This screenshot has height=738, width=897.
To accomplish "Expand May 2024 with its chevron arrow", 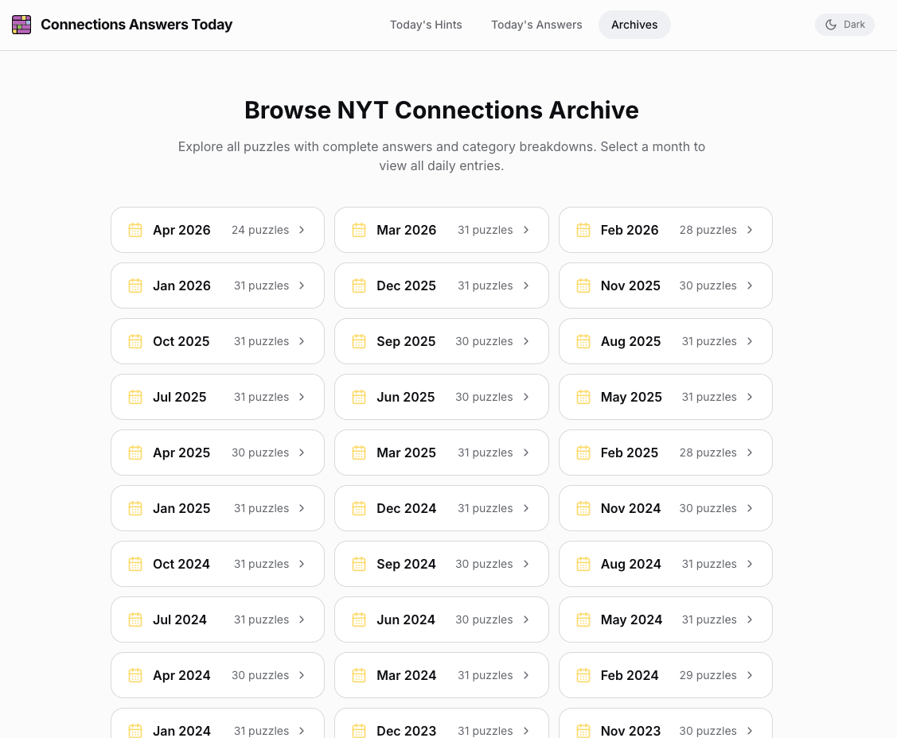I will pyautogui.click(x=750, y=620).
